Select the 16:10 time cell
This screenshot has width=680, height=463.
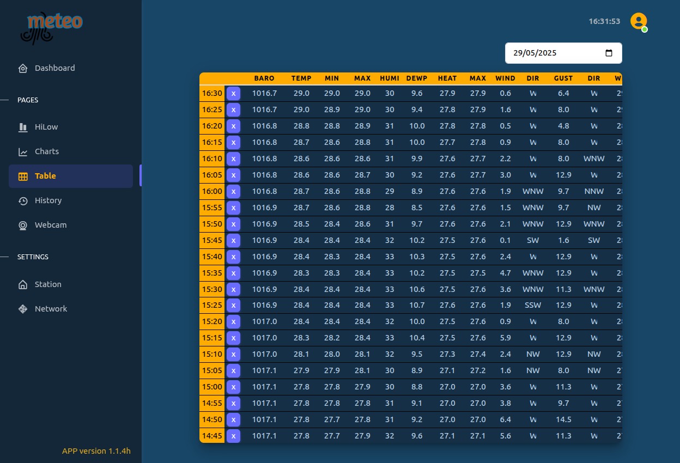click(212, 159)
